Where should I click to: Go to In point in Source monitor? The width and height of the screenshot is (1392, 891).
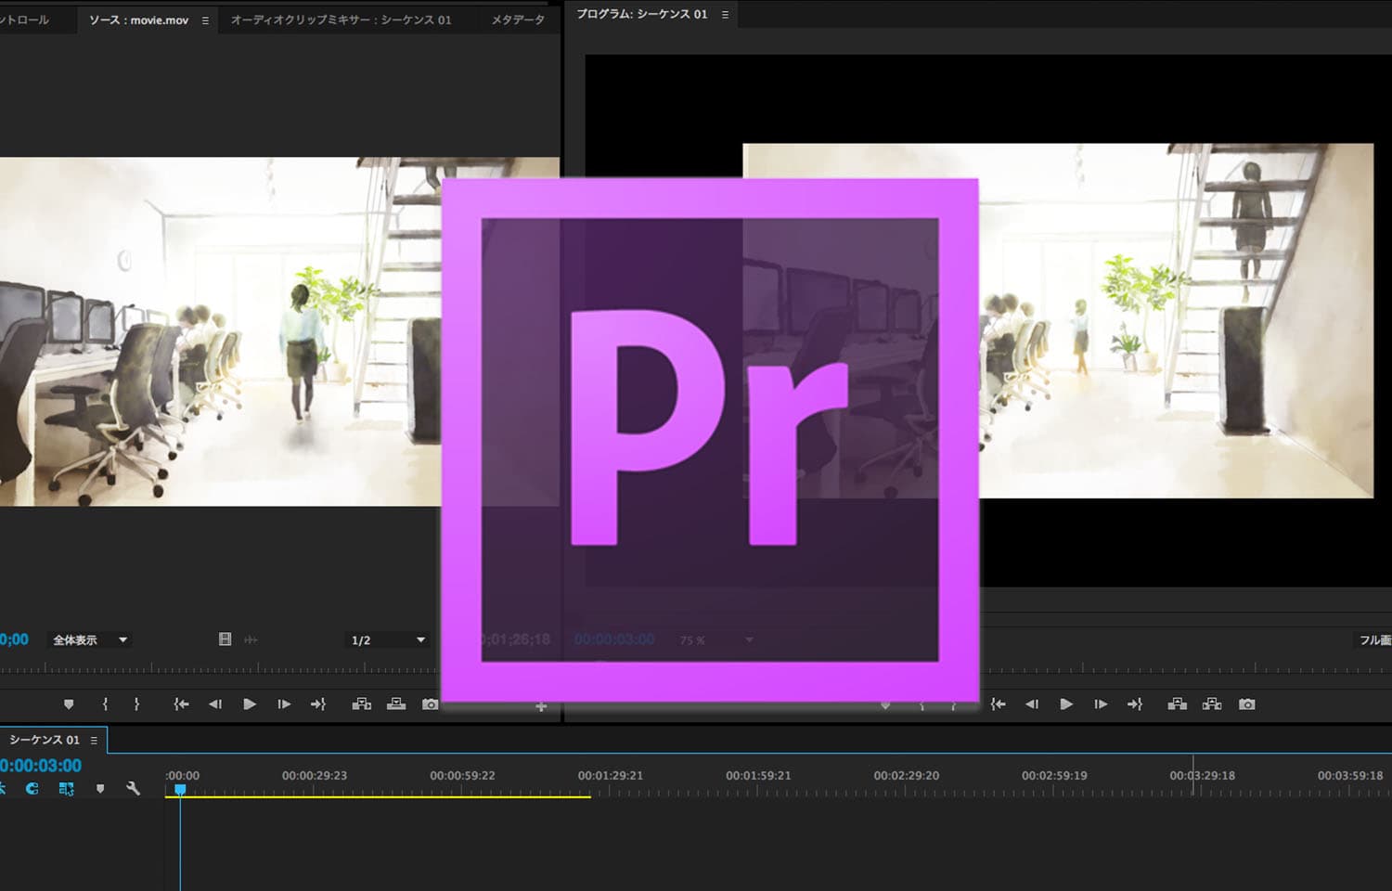click(x=181, y=704)
